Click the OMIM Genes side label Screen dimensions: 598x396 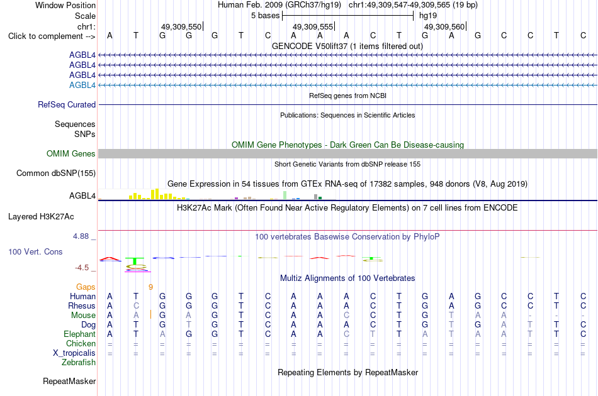tap(71, 153)
